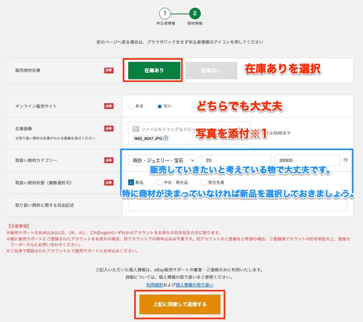
Task: Click the image upload icon in drop area
Action: pos(136,129)
